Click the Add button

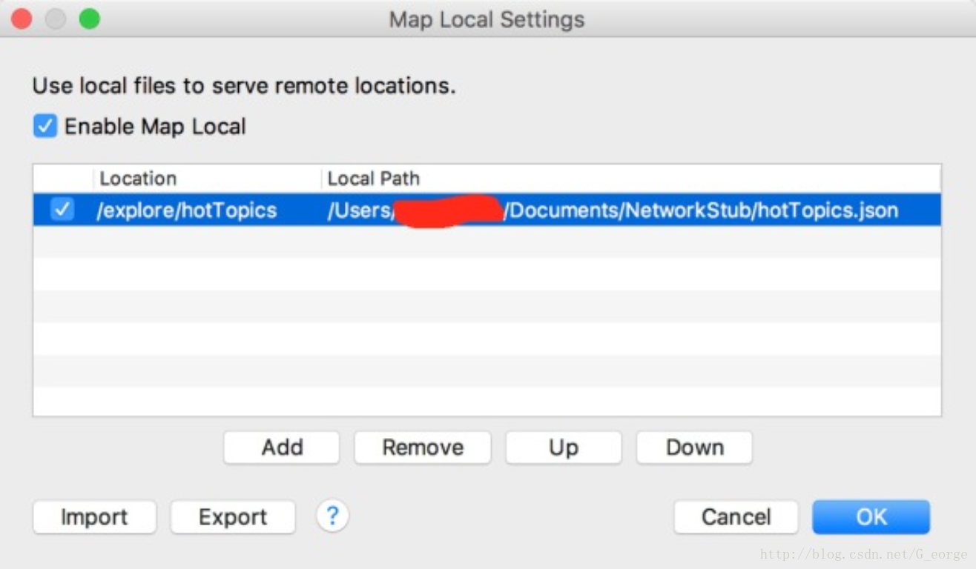point(282,447)
